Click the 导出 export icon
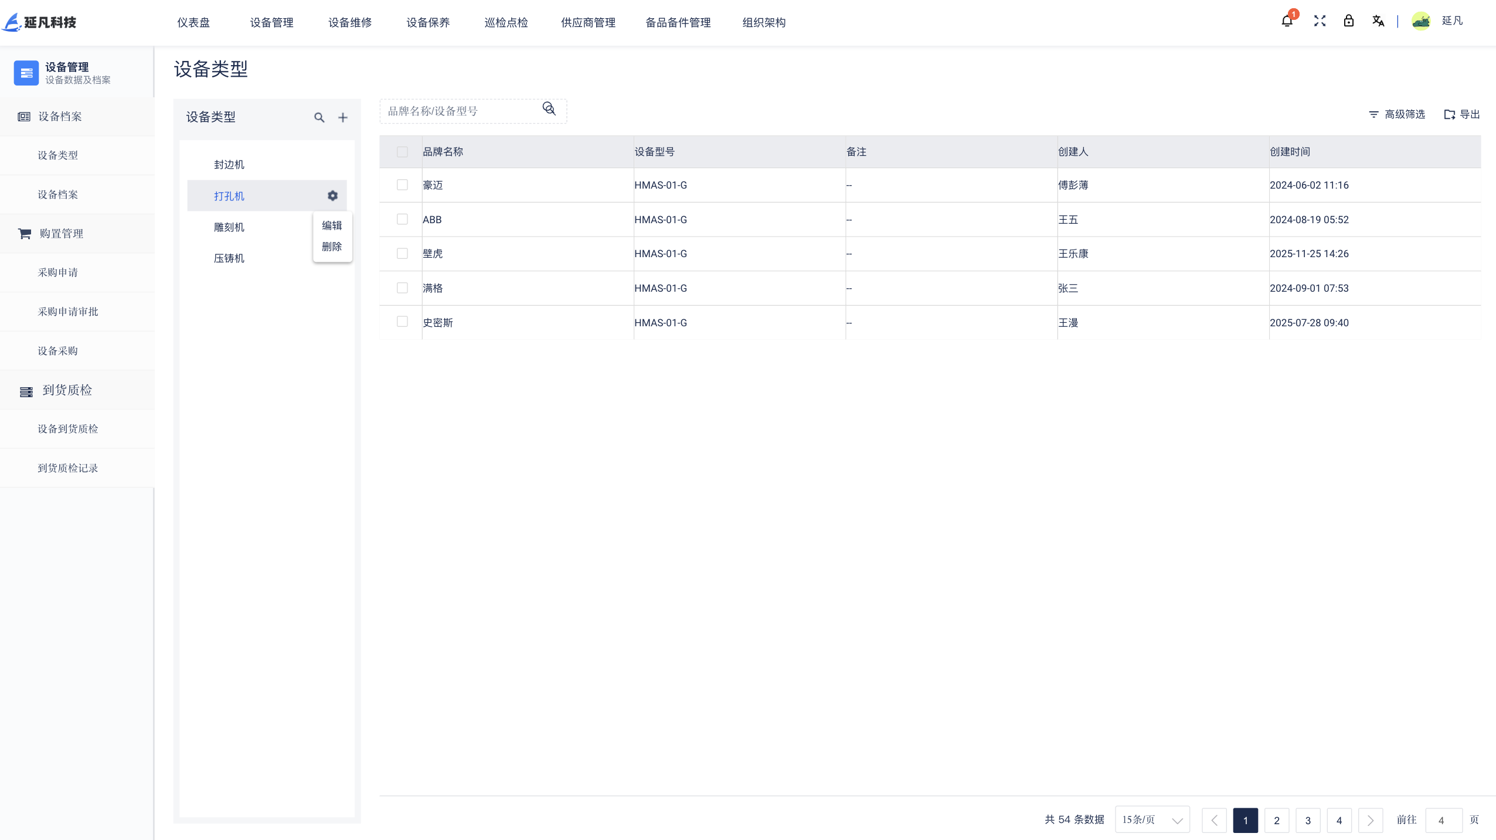Screen dimensions: 1496x840 coord(1450,114)
